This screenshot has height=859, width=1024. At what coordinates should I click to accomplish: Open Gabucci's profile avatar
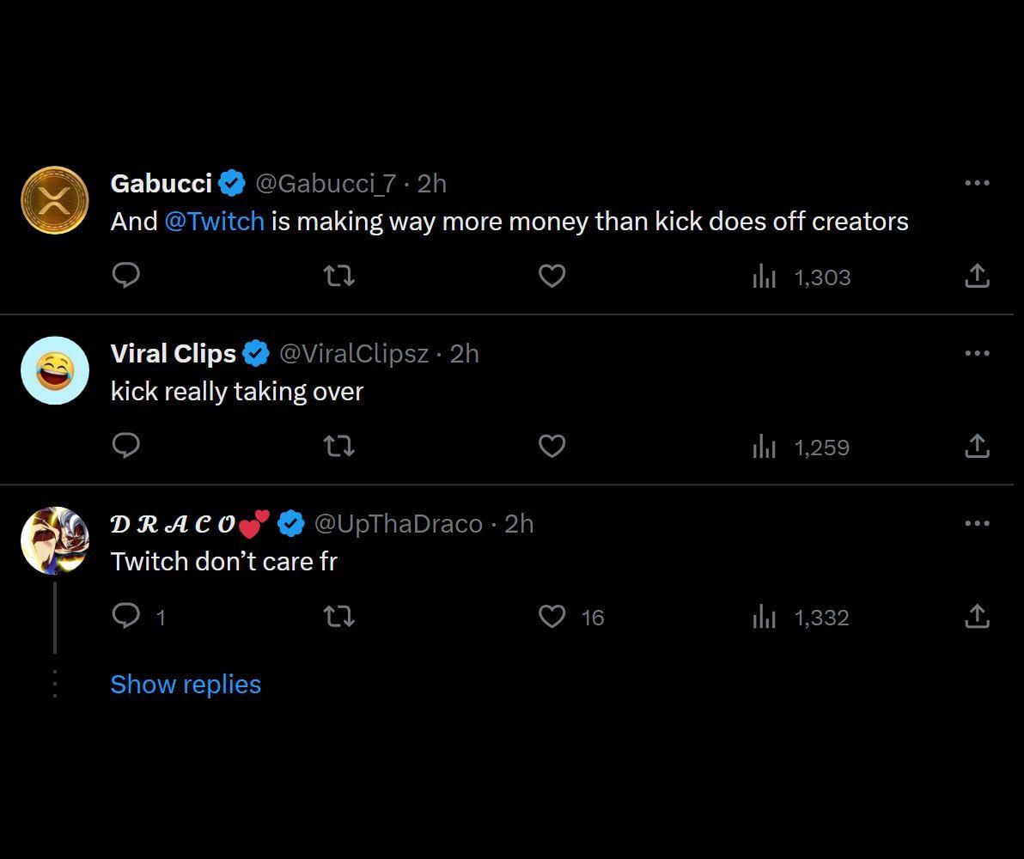55,199
